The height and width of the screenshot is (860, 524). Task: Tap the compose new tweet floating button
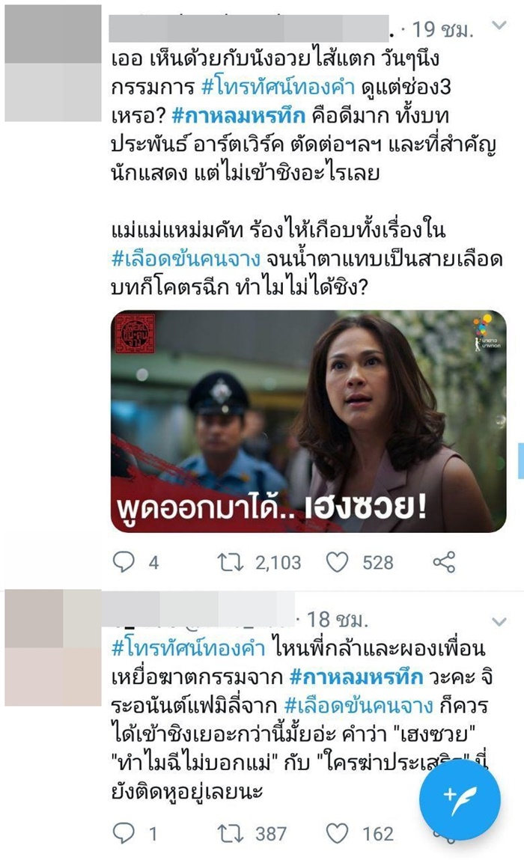(460, 799)
